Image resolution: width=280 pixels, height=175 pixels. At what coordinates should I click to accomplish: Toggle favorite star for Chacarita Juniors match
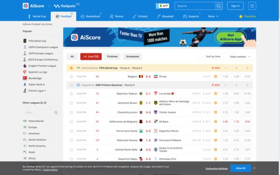[x=71, y=112]
